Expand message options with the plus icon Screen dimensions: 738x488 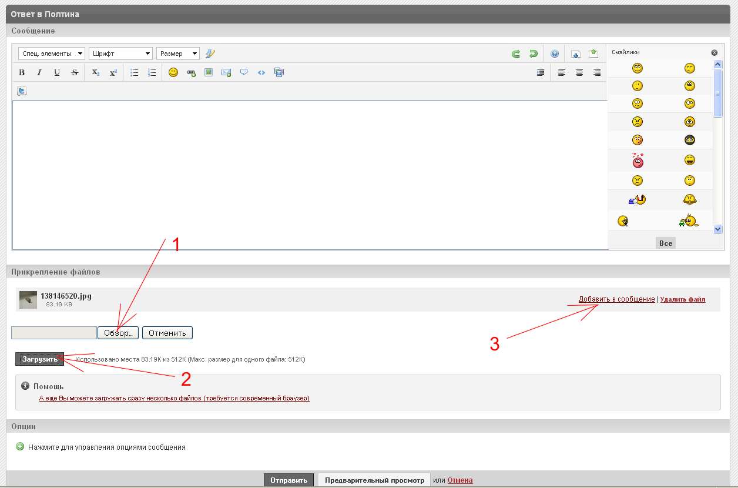coord(21,447)
